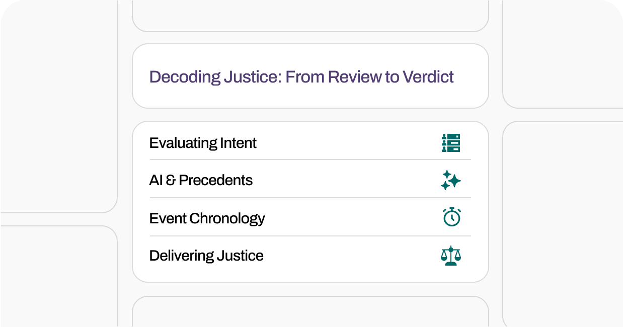
Task: Click the Decoding Justice heading text
Action: 301,76
